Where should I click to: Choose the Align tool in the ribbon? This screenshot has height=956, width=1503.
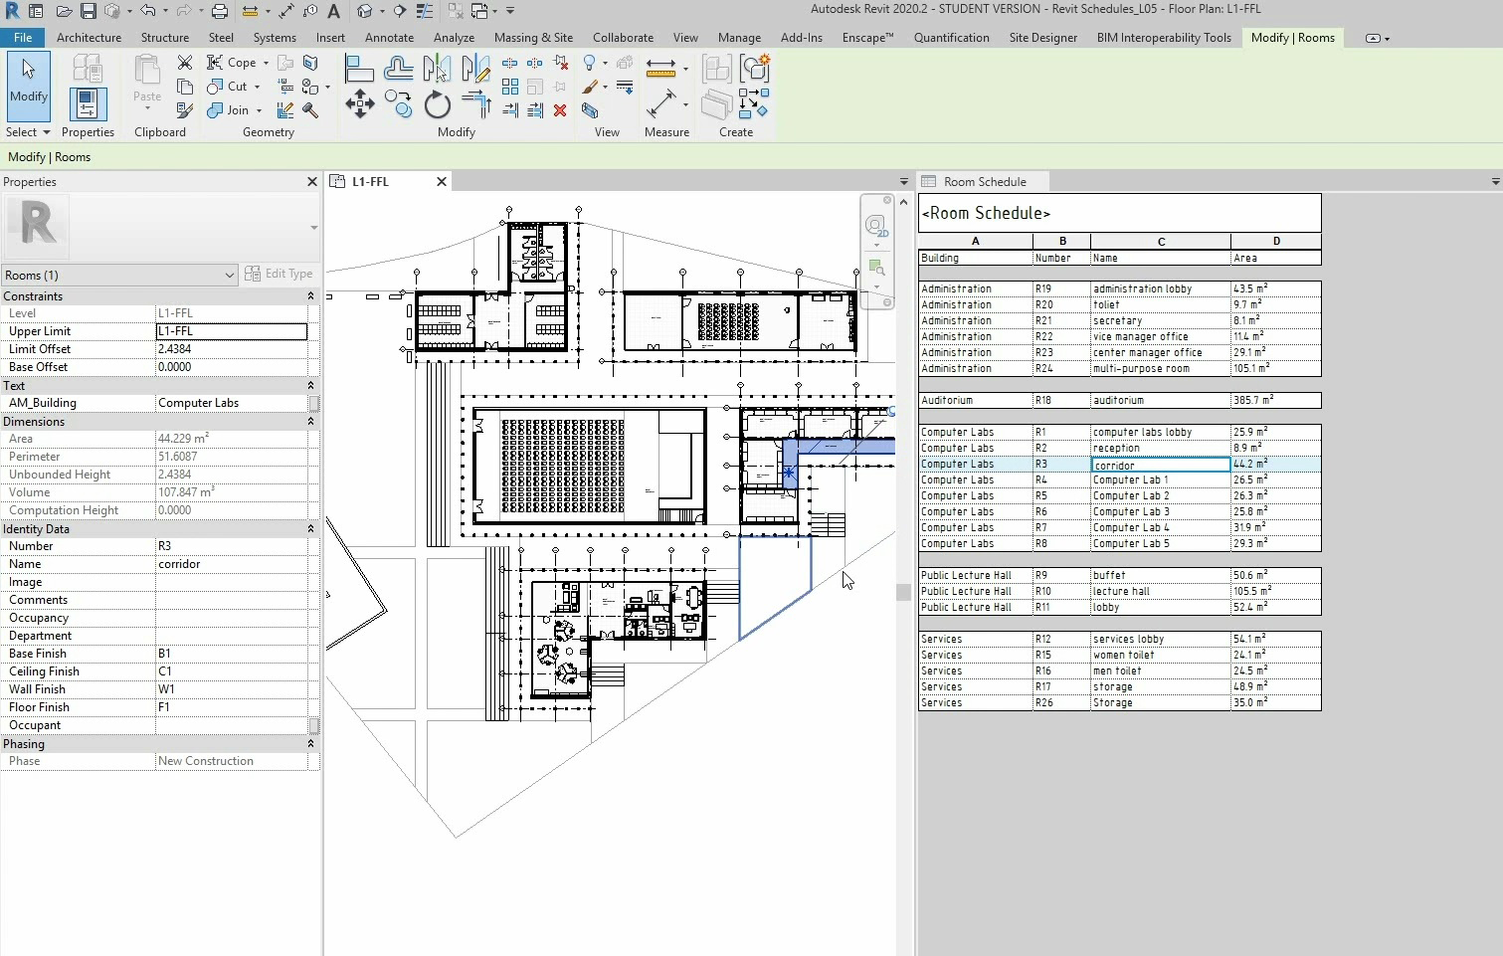pos(358,69)
